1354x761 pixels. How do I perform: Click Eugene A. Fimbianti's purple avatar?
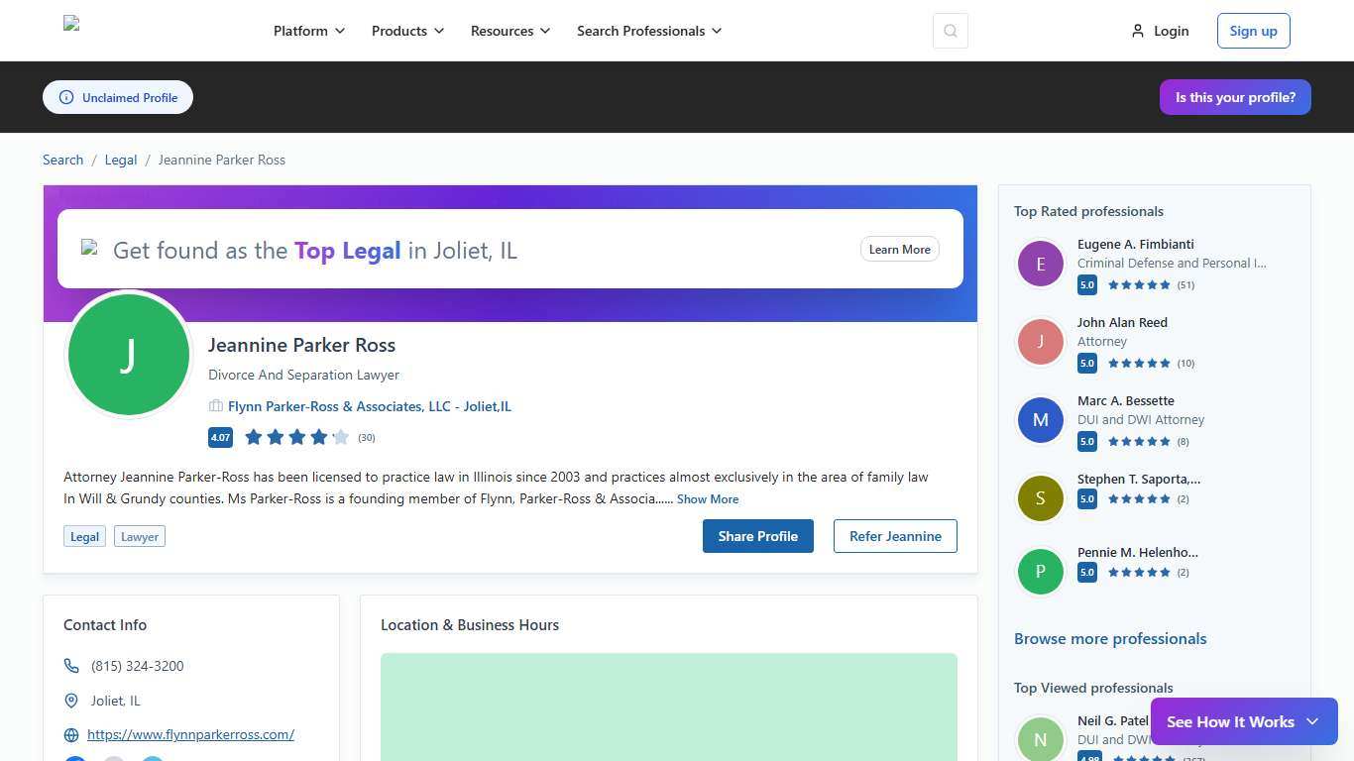click(x=1040, y=264)
